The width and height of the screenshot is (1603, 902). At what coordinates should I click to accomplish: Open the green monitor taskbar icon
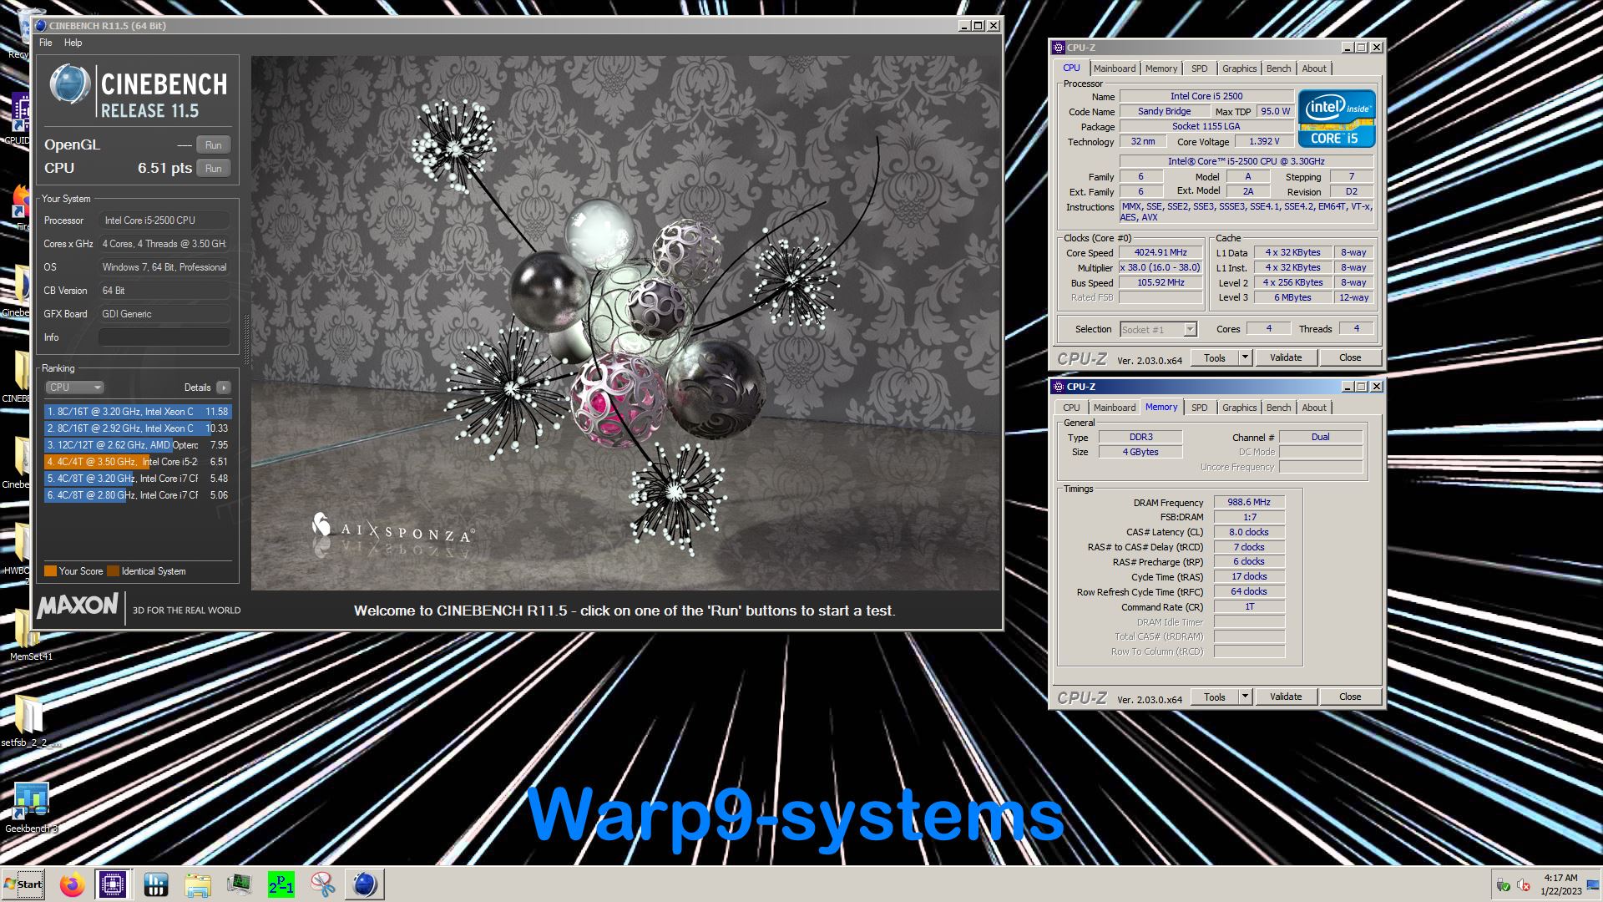click(x=240, y=884)
